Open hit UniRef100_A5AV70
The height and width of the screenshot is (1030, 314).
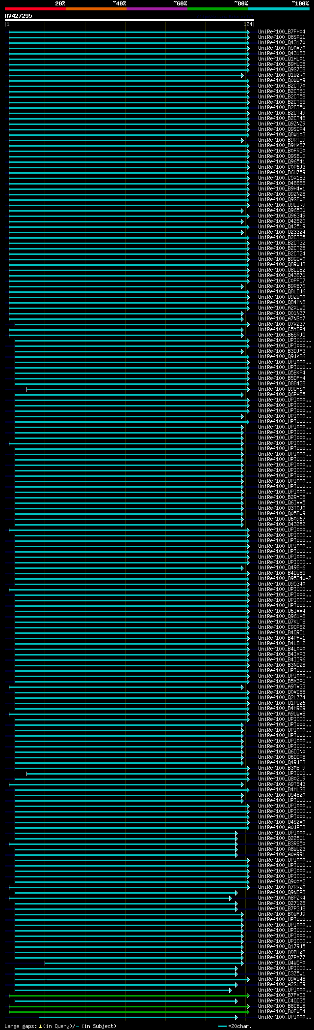click(282, 48)
